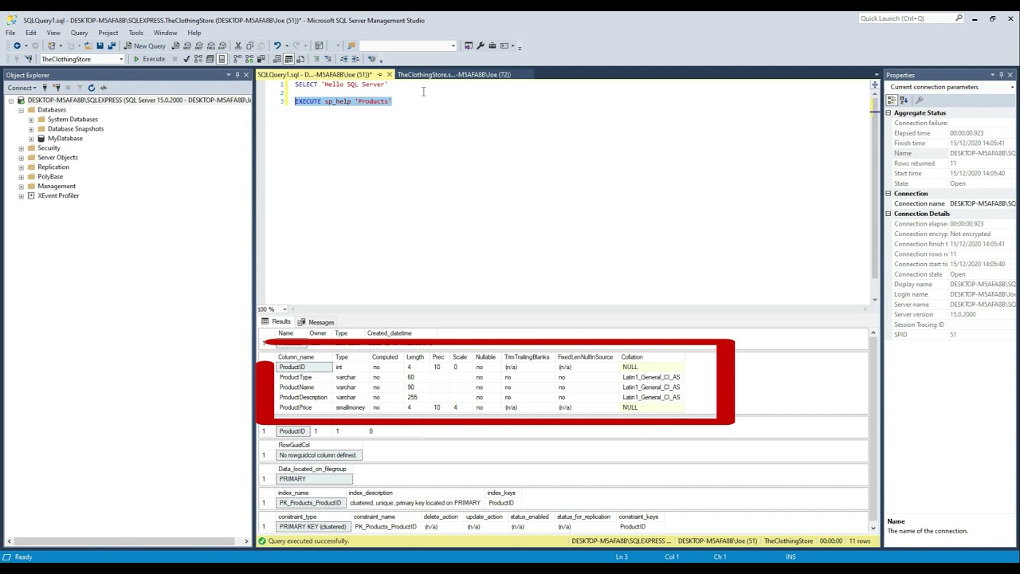Click the Edit menu
The height and width of the screenshot is (574, 1020).
click(x=31, y=33)
